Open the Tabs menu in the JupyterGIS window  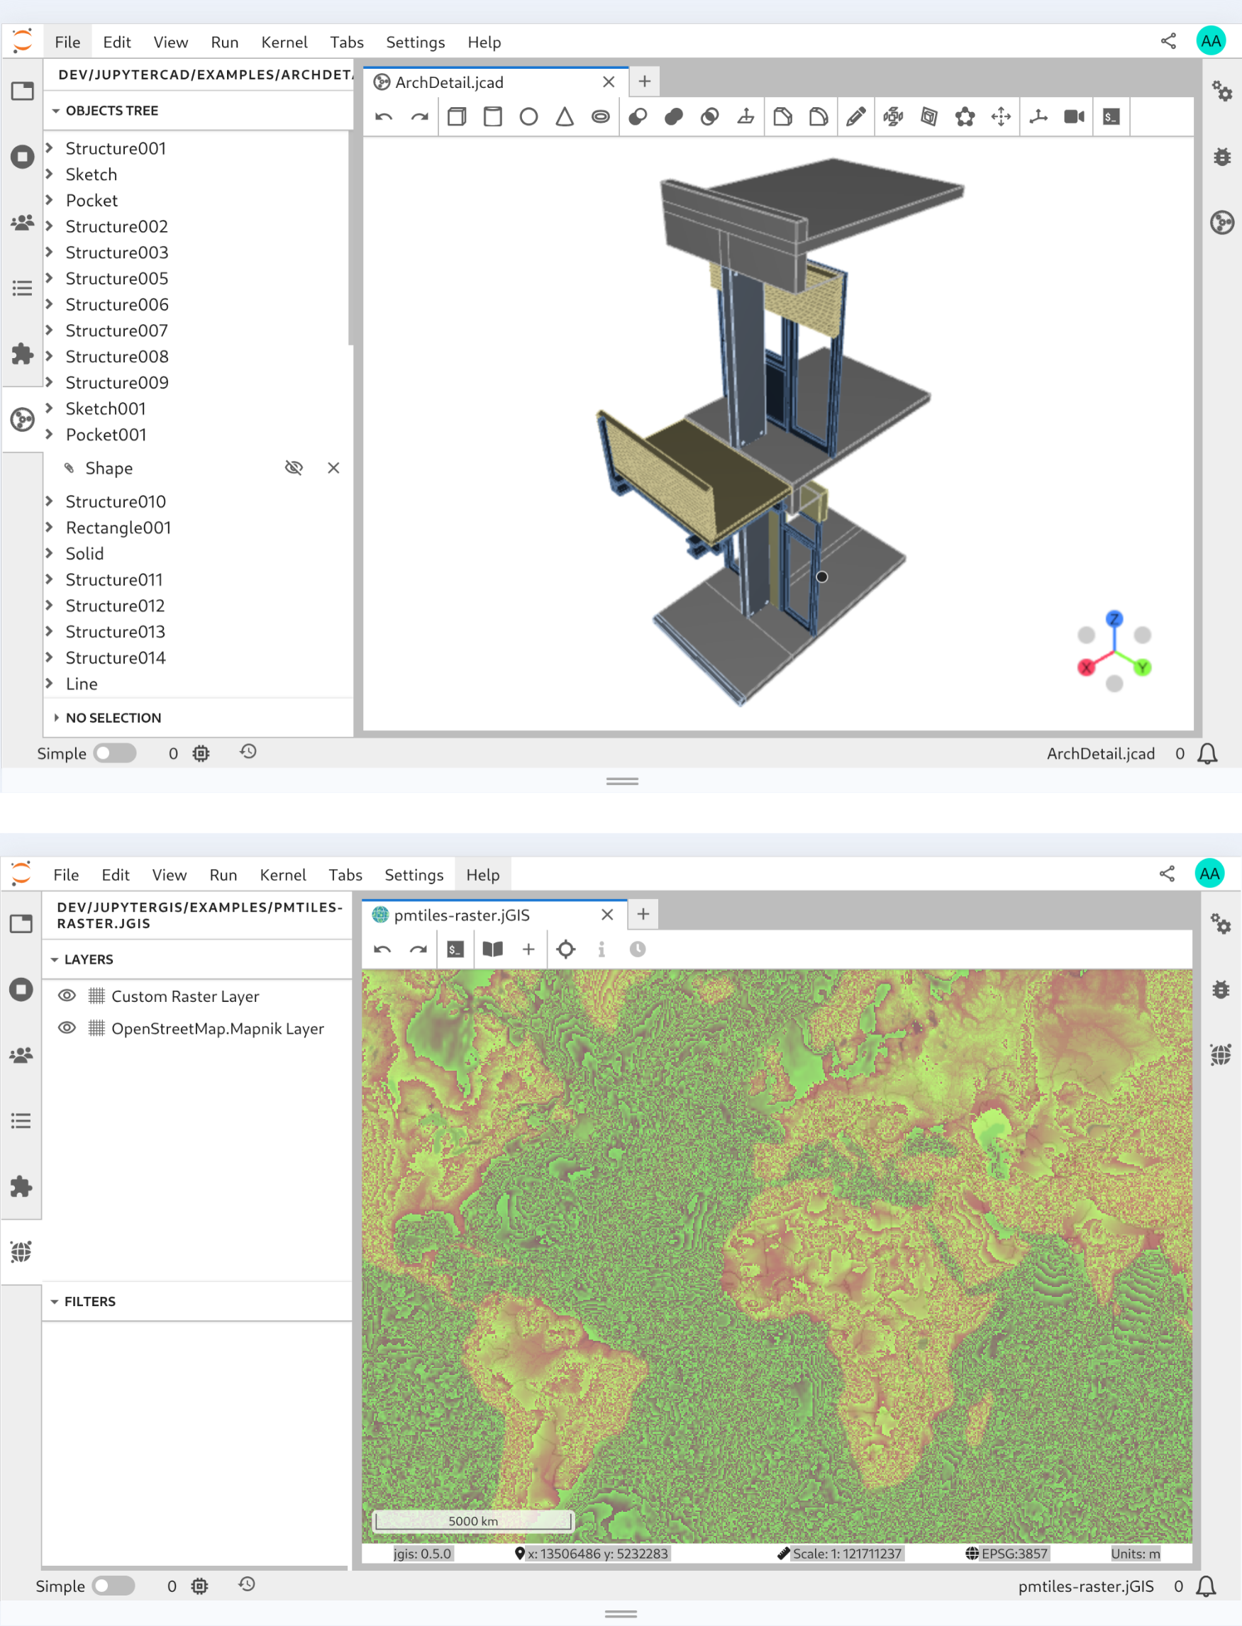pos(345,875)
